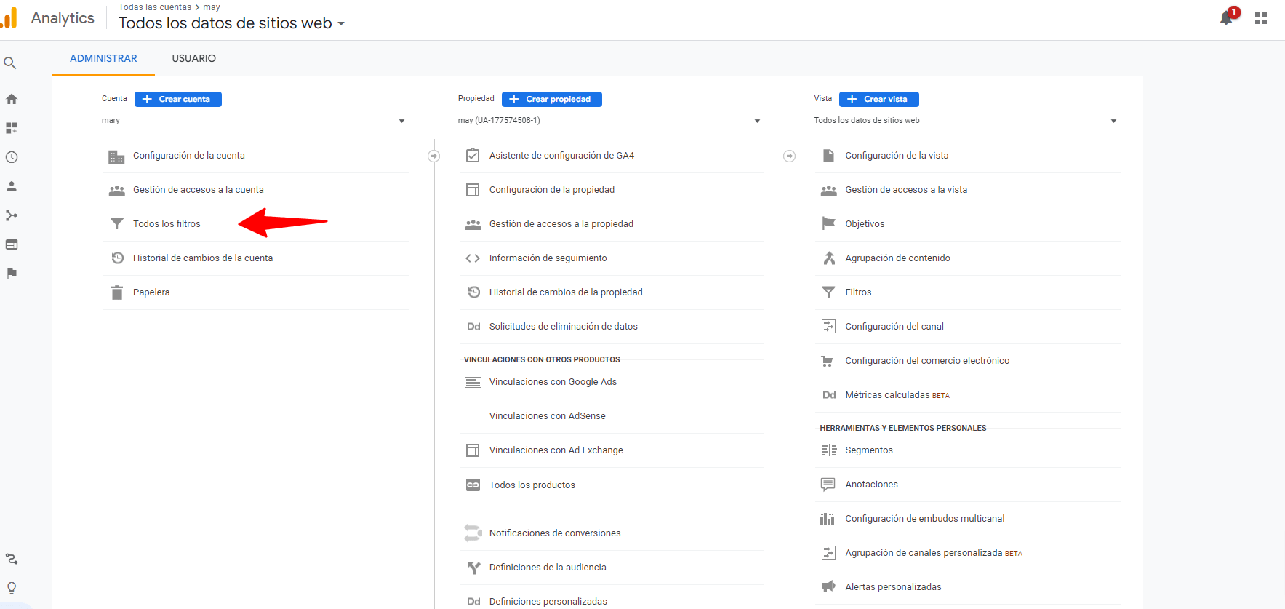Viewport: 1285px width, 609px height.
Task: Click the Segmentos icon
Action: [x=829, y=450]
